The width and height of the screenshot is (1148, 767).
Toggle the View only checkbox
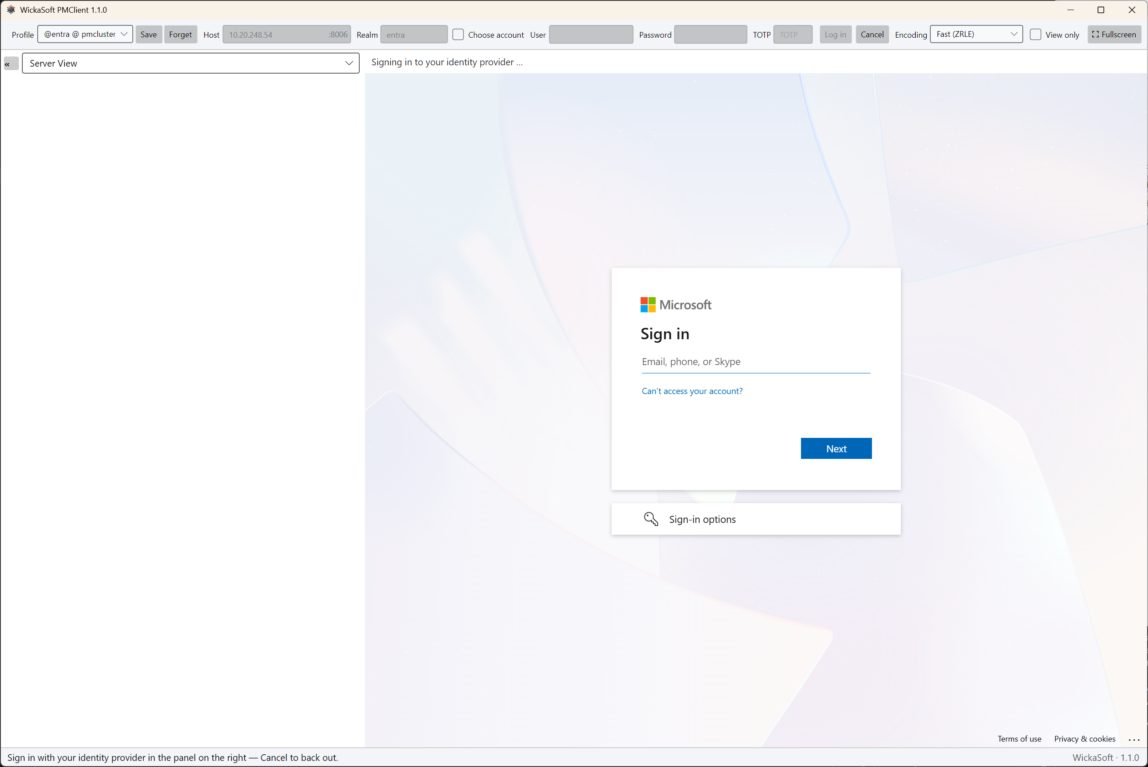[x=1035, y=34]
